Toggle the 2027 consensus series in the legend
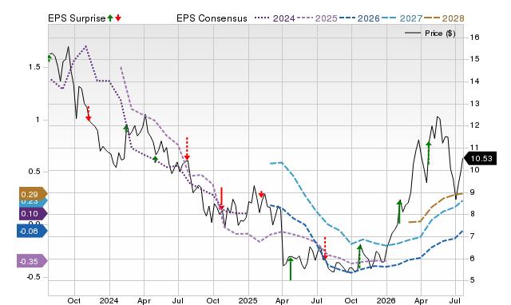 (402, 18)
